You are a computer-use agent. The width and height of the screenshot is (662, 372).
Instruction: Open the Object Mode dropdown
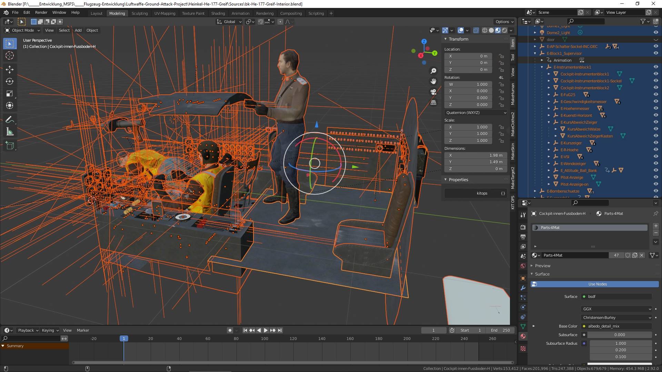pyautogui.click(x=22, y=30)
